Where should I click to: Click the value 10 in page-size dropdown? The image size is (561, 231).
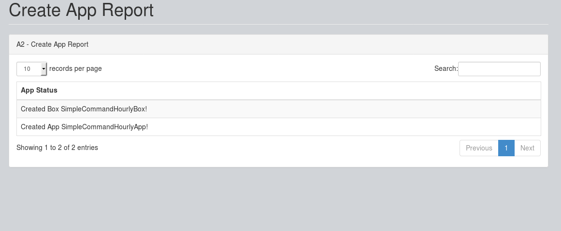point(27,69)
